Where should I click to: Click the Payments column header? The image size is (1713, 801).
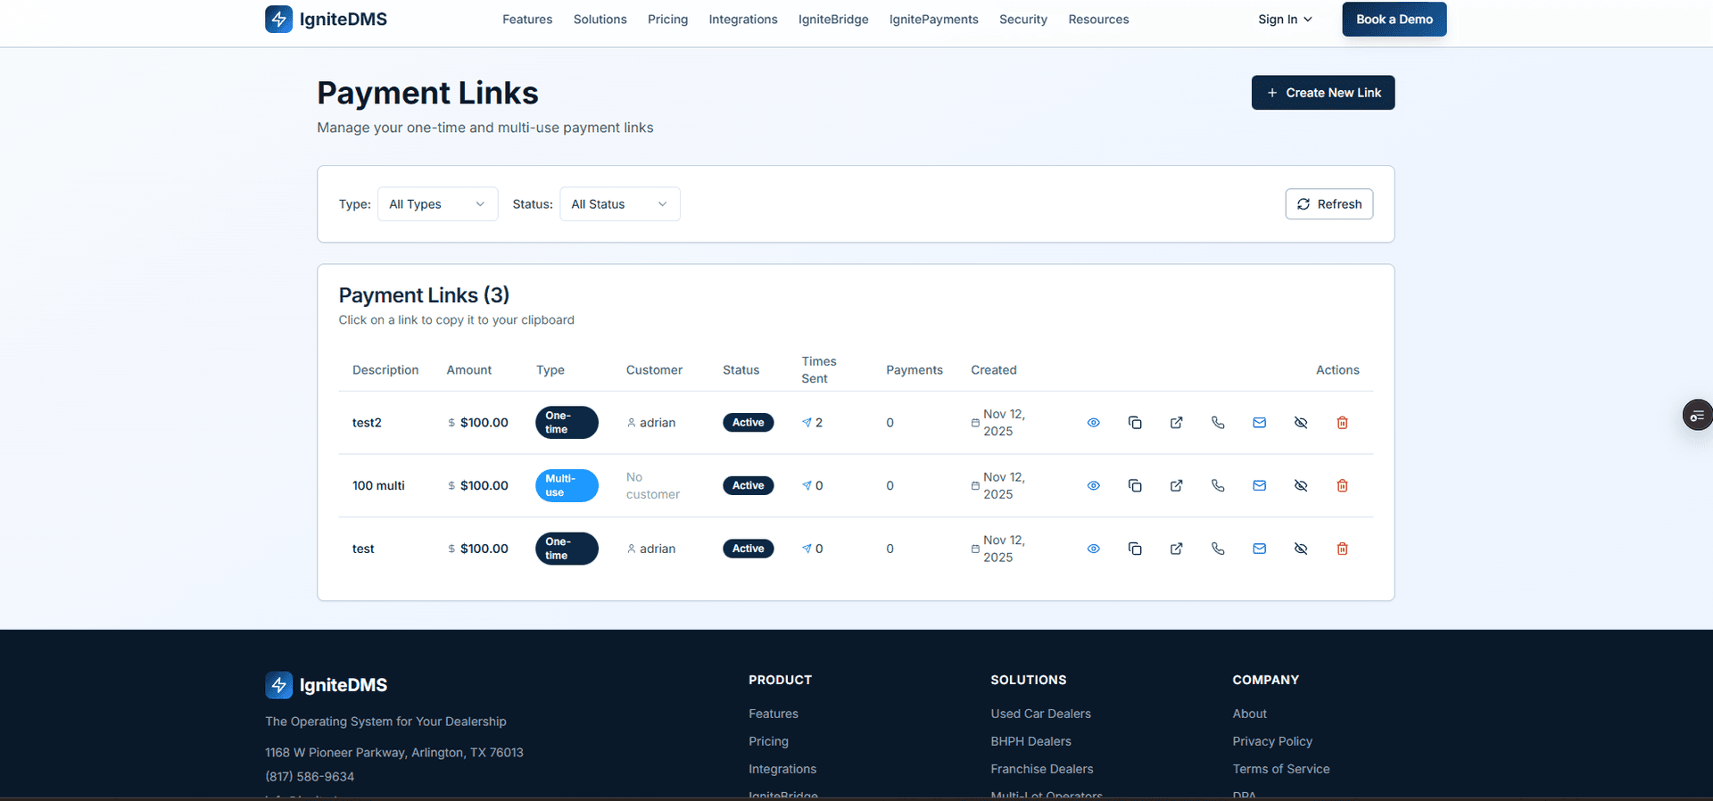[914, 370]
